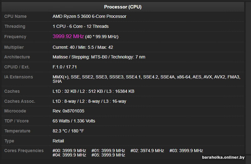
Task: Select 1 CPU - 6 Core - 12 Threads value
Action: coord(81,26)
